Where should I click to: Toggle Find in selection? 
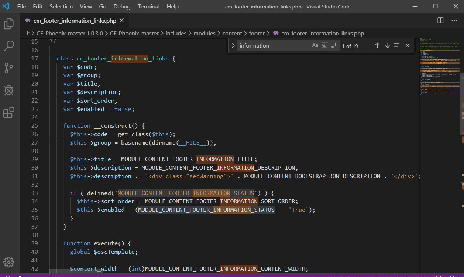[397, 45]
